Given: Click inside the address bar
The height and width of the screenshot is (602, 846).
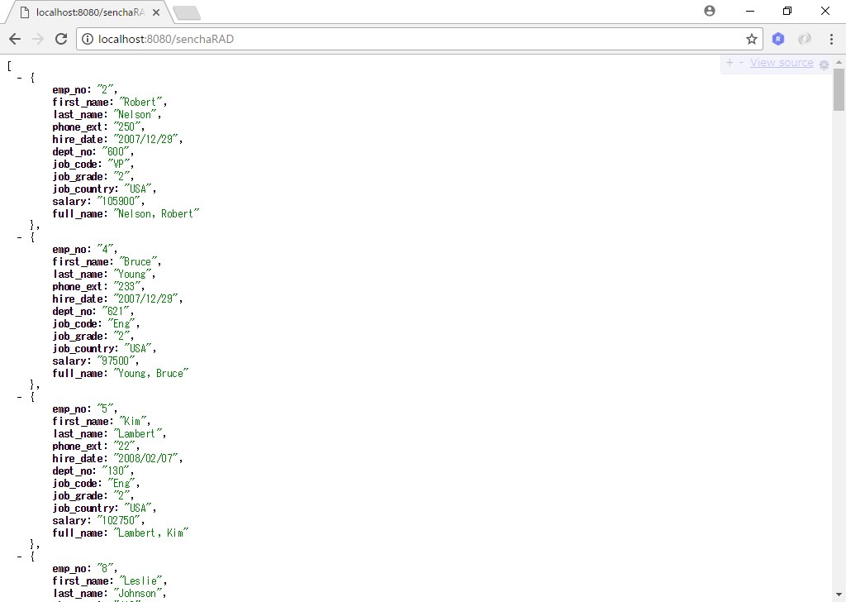Looking at the screenshot, I should pos(330,38).
